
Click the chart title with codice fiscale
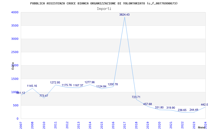tap(104, 3)
